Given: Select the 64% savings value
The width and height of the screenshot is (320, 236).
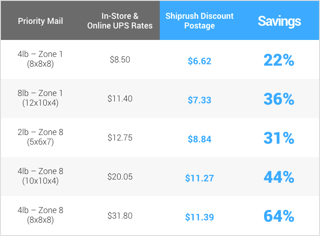Looking at the screenshot, I should click(x=279, y=216).
